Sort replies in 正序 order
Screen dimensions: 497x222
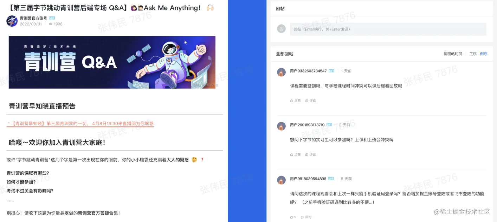(x=473, y=54)
